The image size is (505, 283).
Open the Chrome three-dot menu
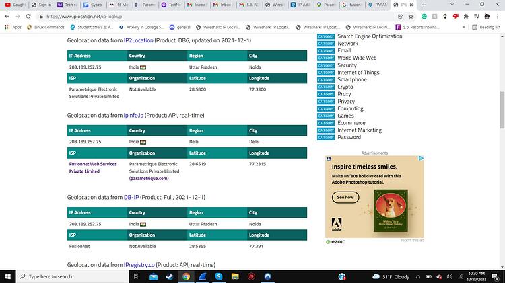click(x=498, y=16)
